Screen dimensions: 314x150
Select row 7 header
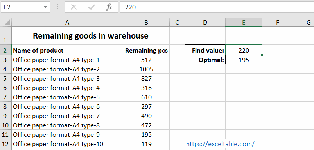(x=5, y=97)
